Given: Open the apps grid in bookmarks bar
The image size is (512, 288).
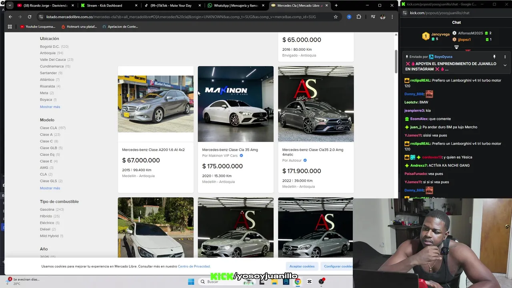Looking at the screenshot, I should coord(10,26).
